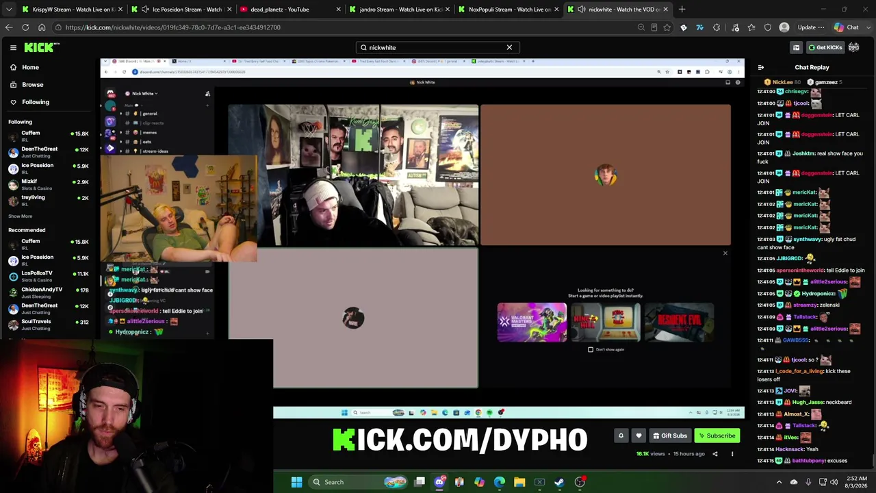Toggle the notification bell for the channel
The height and width of the screenshot is (493, 876).
pos(621,435)
